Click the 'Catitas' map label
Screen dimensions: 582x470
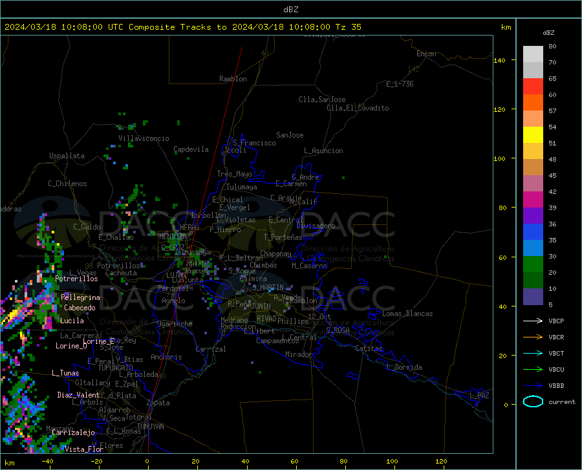coord(369,348)
